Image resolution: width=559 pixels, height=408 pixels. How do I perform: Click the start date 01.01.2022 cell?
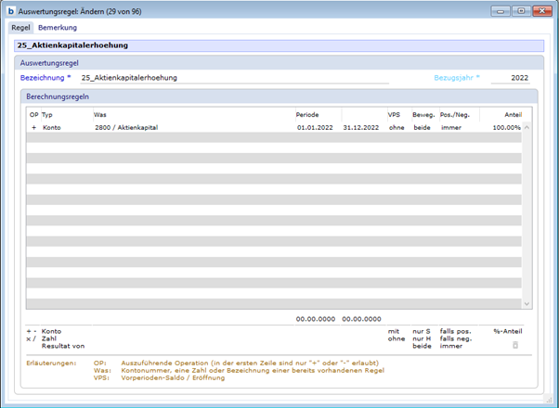pyautogui.click(x=315, y=126)
